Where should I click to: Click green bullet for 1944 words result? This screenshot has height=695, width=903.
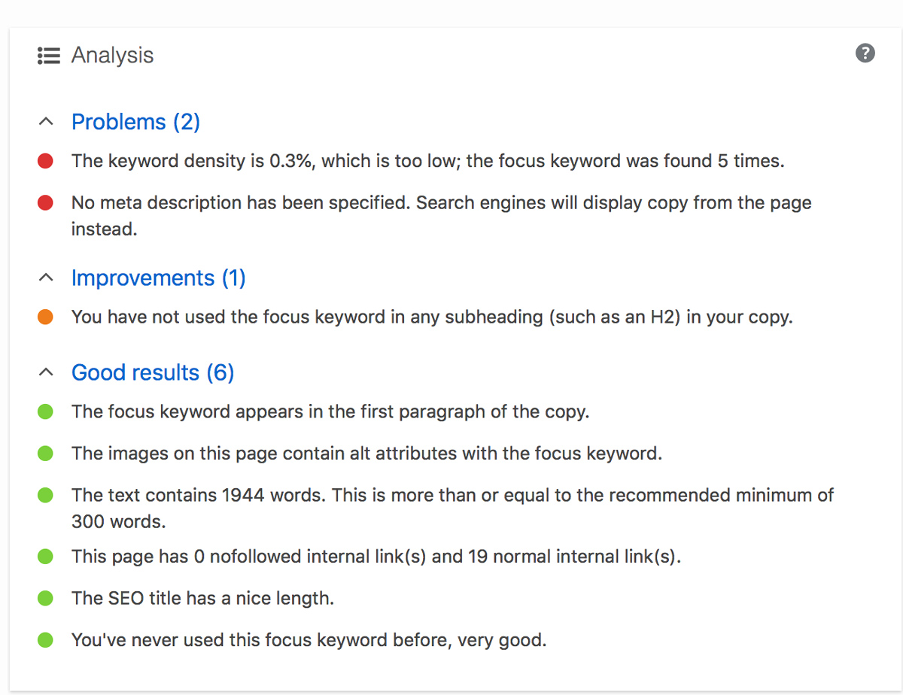[45, 495]
